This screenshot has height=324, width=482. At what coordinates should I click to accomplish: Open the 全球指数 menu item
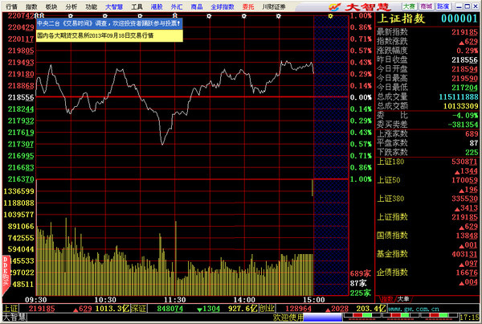223,6
